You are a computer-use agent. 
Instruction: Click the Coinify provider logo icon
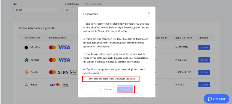pyautogui.click(x=26, y=72)
